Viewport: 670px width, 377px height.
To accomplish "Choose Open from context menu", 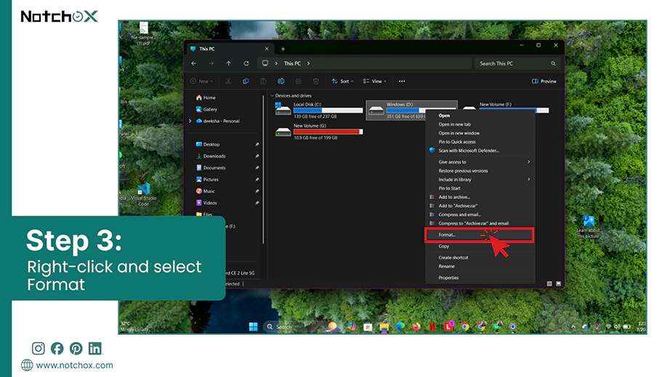I will [480, 115].
